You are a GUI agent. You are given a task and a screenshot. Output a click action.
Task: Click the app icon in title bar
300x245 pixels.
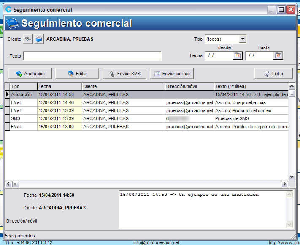coord(8,9)
